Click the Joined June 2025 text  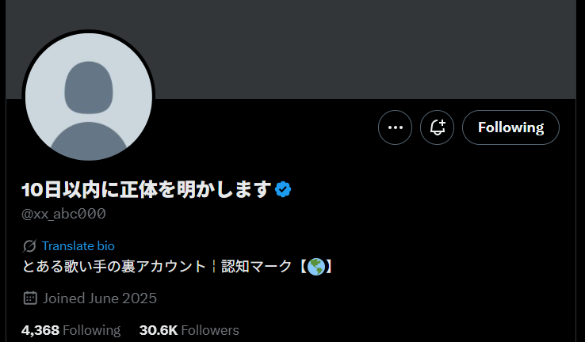point(100,298)
